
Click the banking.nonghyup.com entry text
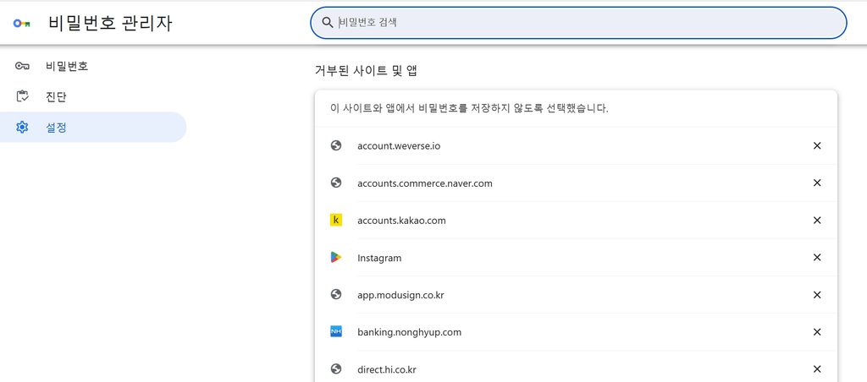[x=409, y=332]
